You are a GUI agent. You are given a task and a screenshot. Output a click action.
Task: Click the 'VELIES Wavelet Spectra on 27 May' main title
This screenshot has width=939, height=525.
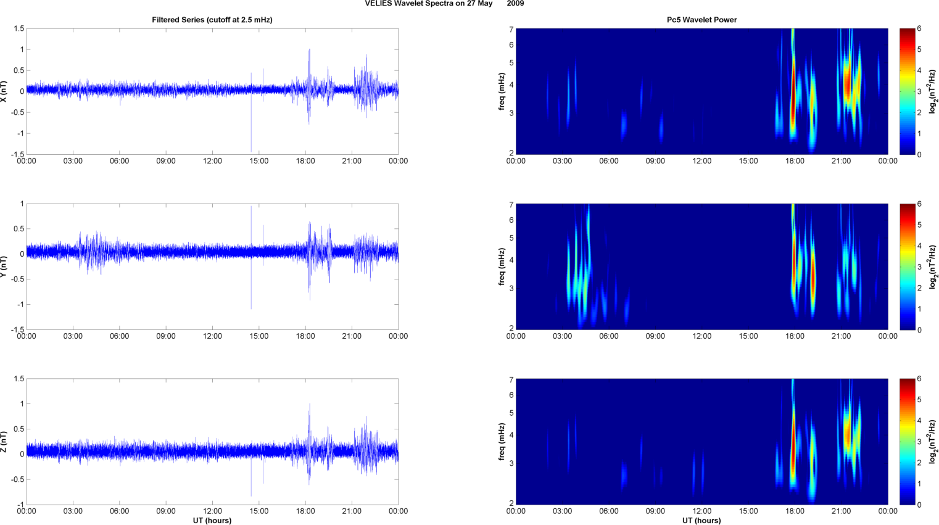[429, 4]
